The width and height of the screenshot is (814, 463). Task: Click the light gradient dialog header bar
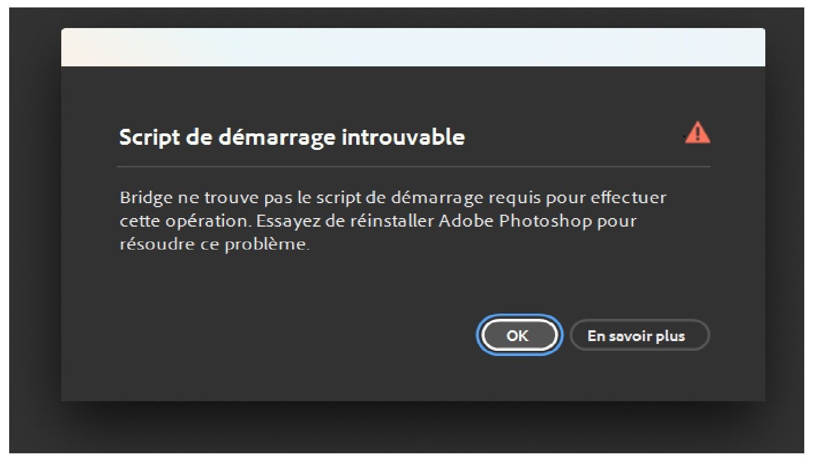[413, 48]
